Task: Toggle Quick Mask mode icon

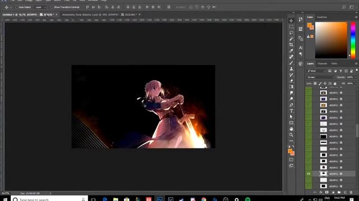Action: point(291,160)
